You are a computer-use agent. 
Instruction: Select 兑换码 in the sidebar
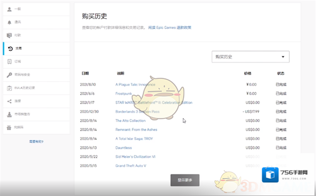click(x=36, y=127)
